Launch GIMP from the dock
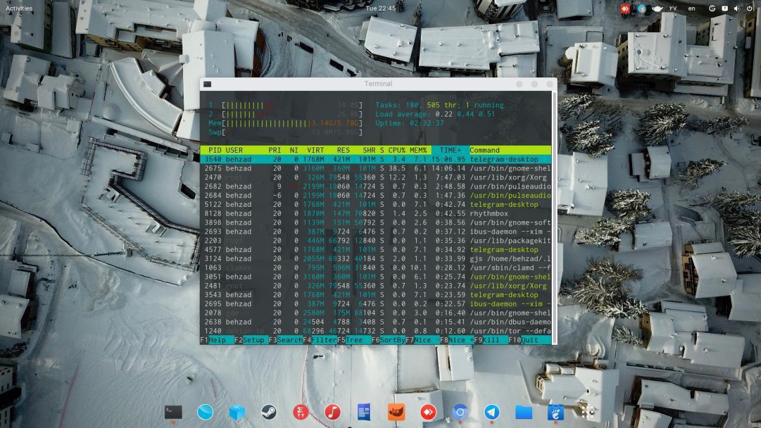 [x=396, y=412]
